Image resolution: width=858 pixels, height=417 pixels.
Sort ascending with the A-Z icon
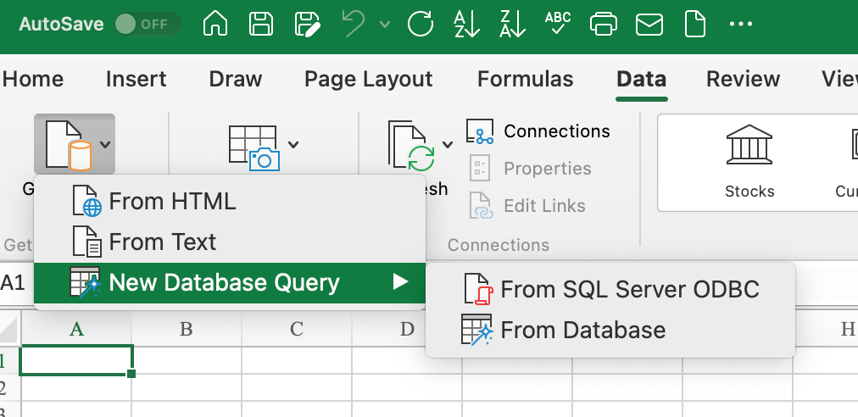click(467, 24)
